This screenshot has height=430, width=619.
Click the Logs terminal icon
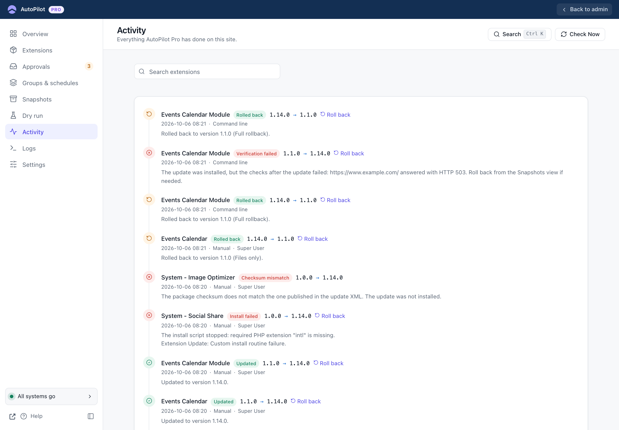[13, 148]
